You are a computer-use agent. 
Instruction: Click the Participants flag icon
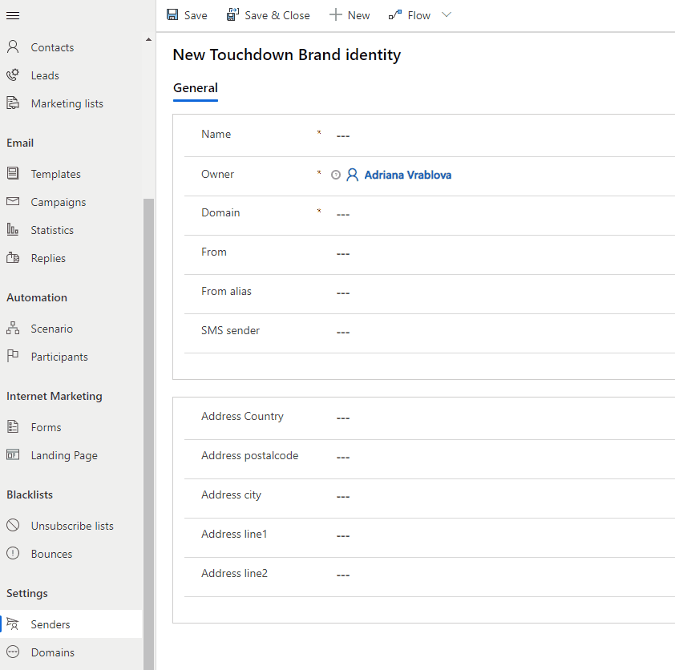(13, 356)
